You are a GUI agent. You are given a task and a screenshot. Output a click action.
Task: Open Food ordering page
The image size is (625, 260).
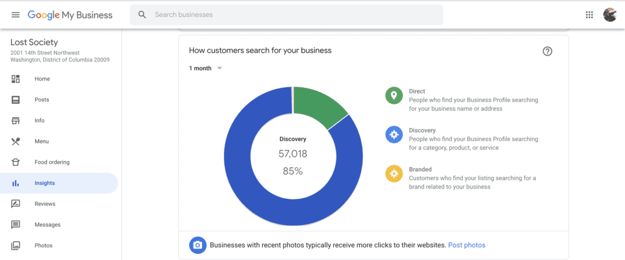[52, 162]
